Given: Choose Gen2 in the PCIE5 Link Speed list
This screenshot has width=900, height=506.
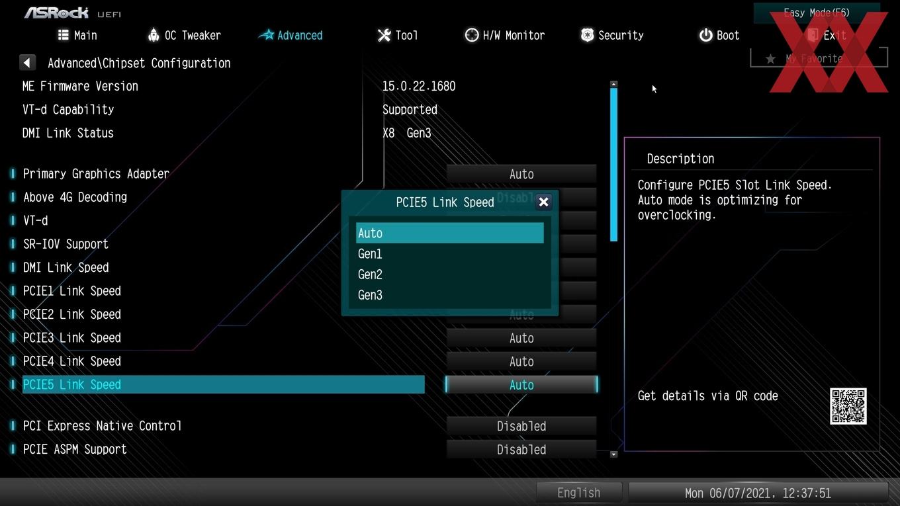Looking at the screenshot, I should point(450,274).
